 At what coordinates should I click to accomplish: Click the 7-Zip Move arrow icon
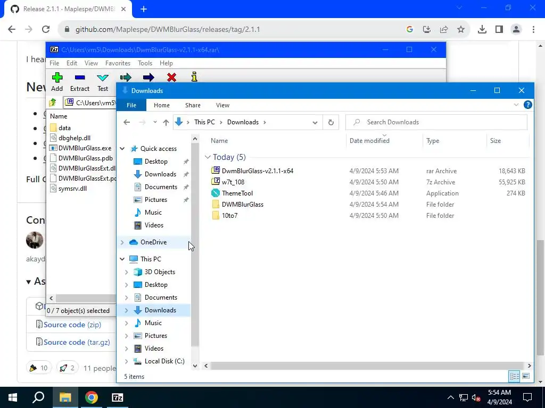[148, 78]
